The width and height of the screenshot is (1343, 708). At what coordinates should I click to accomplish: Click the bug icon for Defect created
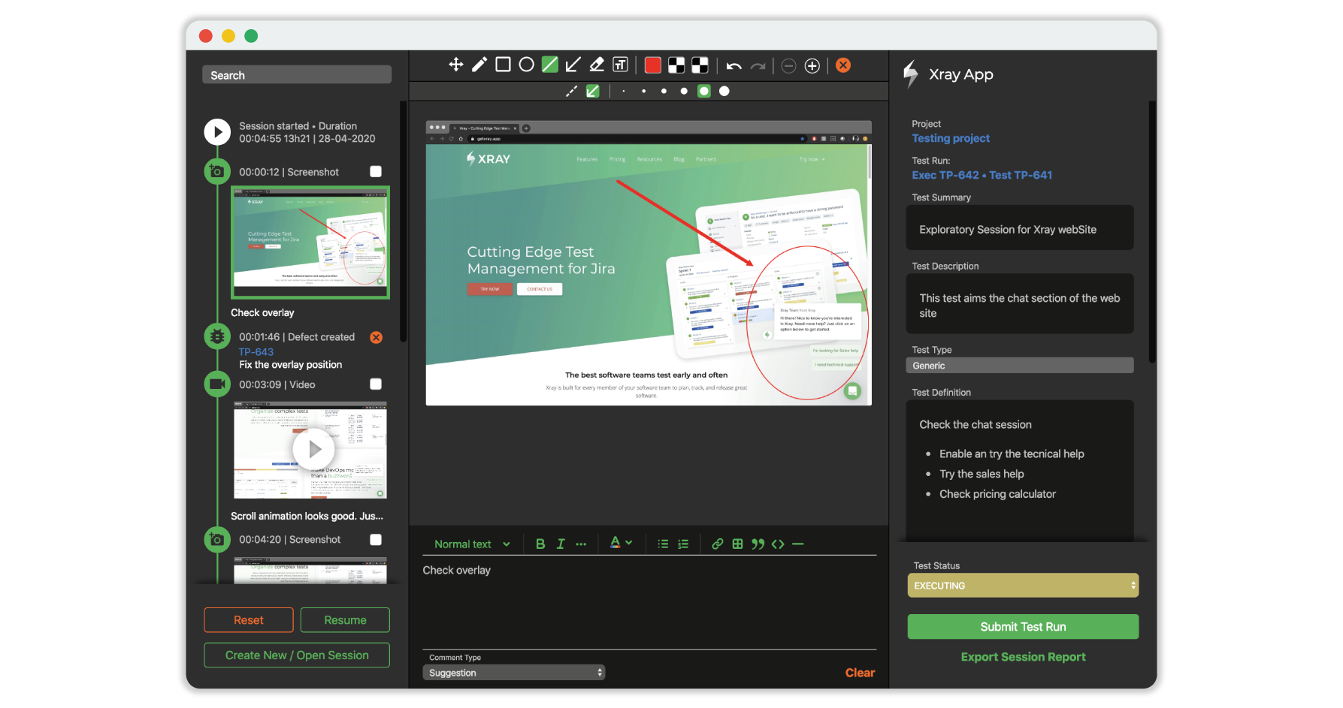click(x=217, y=336)
